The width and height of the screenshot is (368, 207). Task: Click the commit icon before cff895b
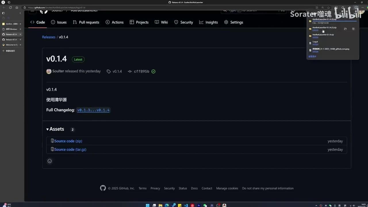pyautogui.click(x=130, y=71)
